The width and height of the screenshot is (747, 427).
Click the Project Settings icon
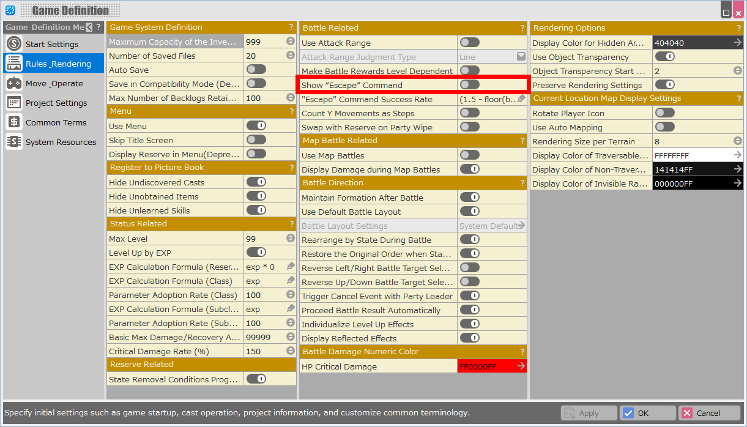[14, 103]
